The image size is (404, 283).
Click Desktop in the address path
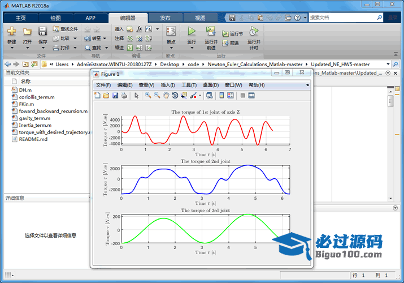coord(170,64)
